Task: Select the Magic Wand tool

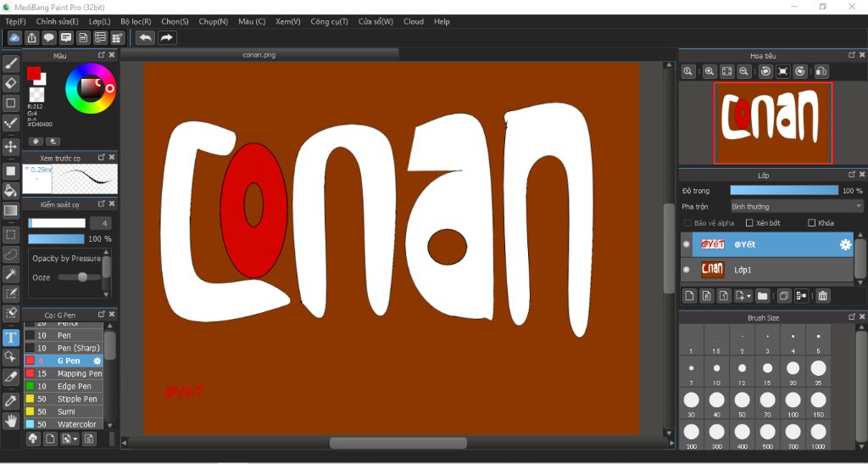Action: 10,273
